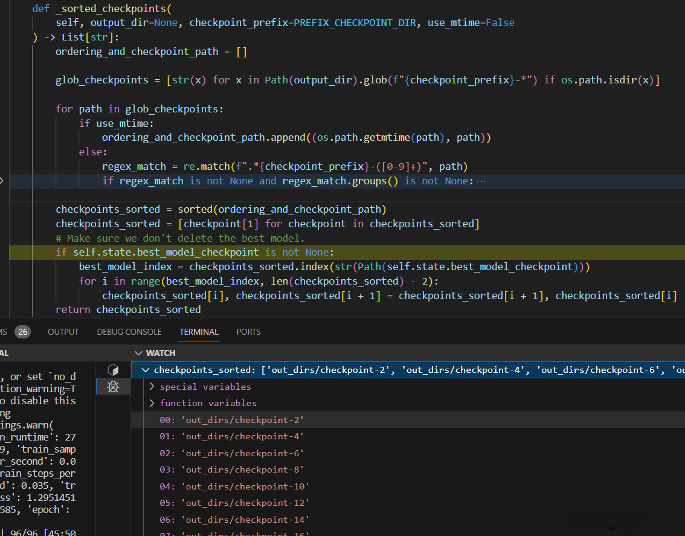Select the bash terminal cube icon

coord(112,370)
